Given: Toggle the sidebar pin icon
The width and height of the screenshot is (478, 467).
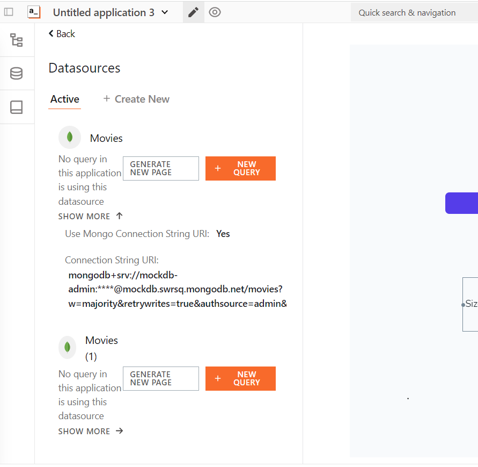Looking at the screenshot, I should [x=9, y=12].
